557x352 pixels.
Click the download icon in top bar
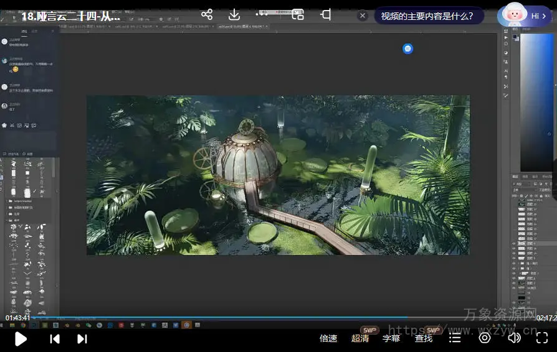click(x=234, y=14)
